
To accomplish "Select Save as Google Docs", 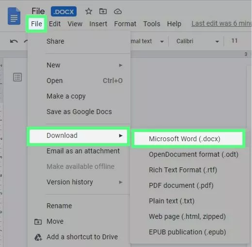I will (x=79, y=112).
